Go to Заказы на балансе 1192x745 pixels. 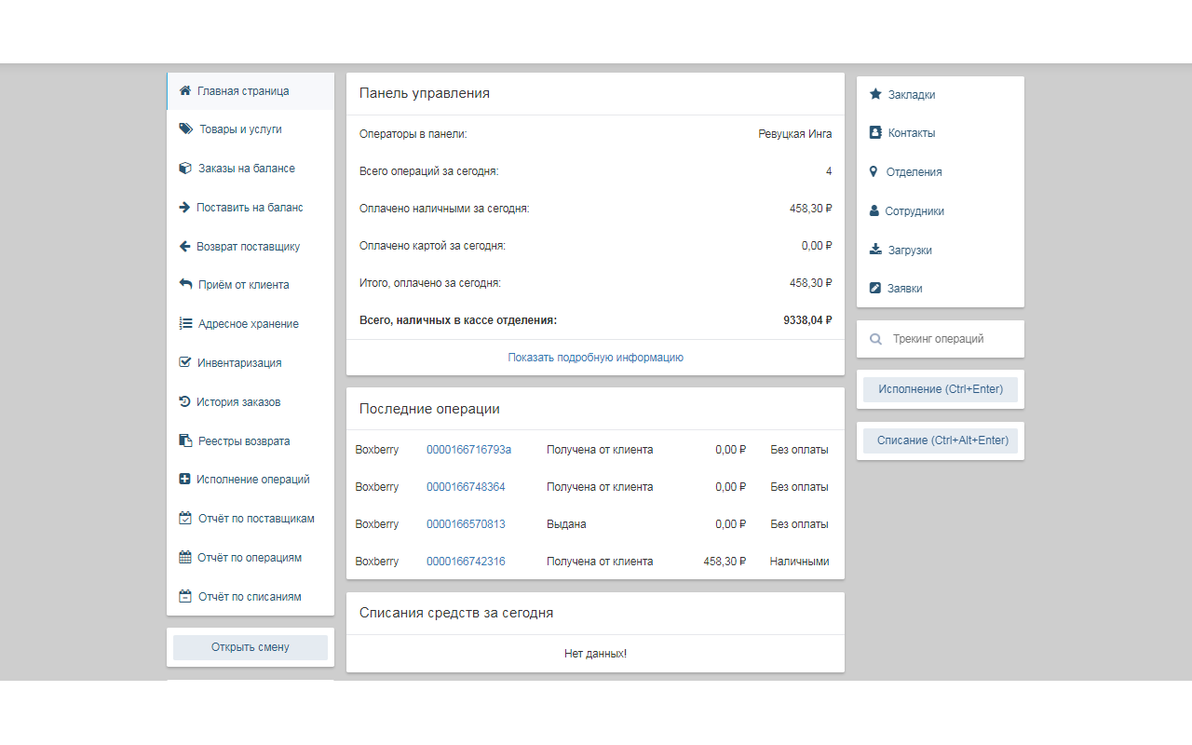(251, 169)
